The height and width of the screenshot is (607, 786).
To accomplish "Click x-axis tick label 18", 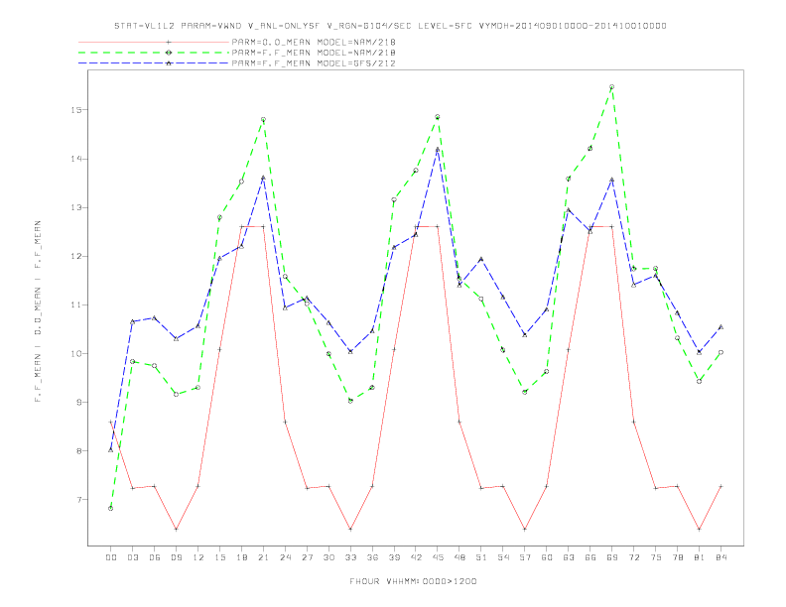I will click(241, 557).
